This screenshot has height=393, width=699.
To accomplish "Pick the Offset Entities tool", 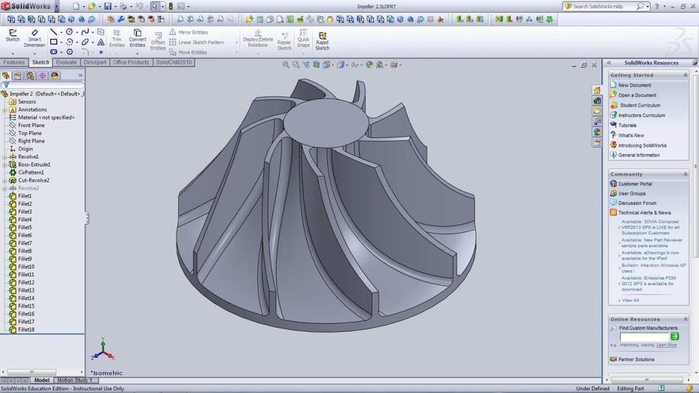I will [x=158, y=42].
